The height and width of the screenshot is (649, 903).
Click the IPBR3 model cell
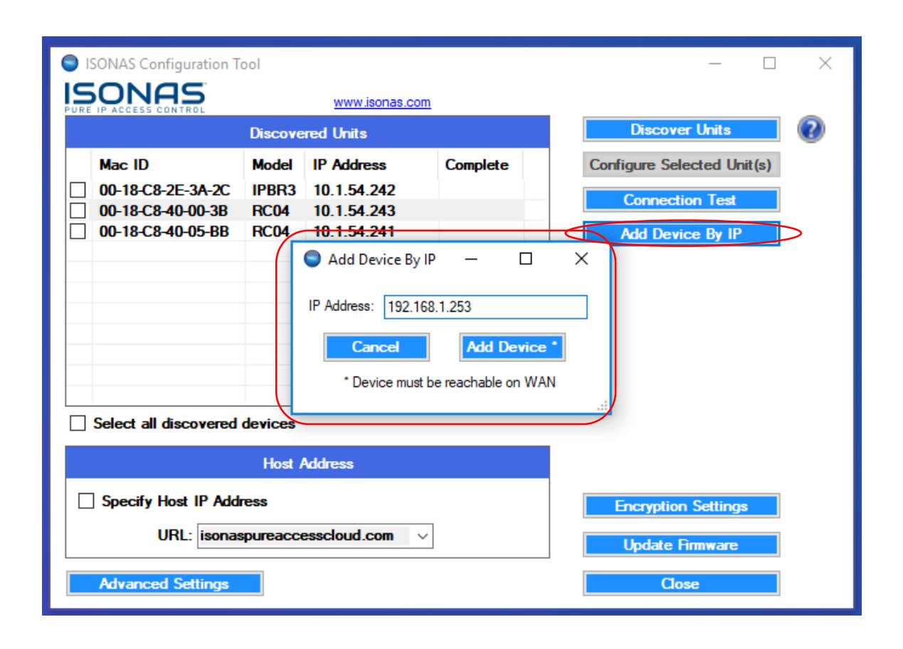coord(275,190)
